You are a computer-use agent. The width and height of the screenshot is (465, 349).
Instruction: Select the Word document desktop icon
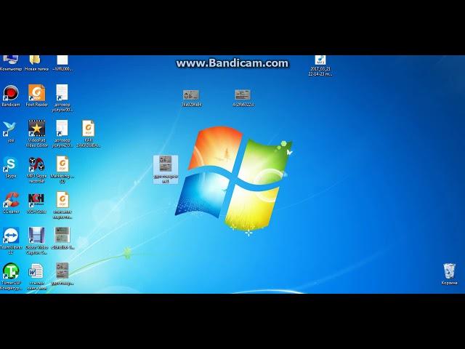pos(37,276)
